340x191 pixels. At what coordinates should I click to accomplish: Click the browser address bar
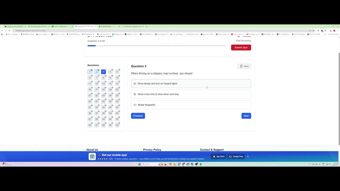point(159,31)
